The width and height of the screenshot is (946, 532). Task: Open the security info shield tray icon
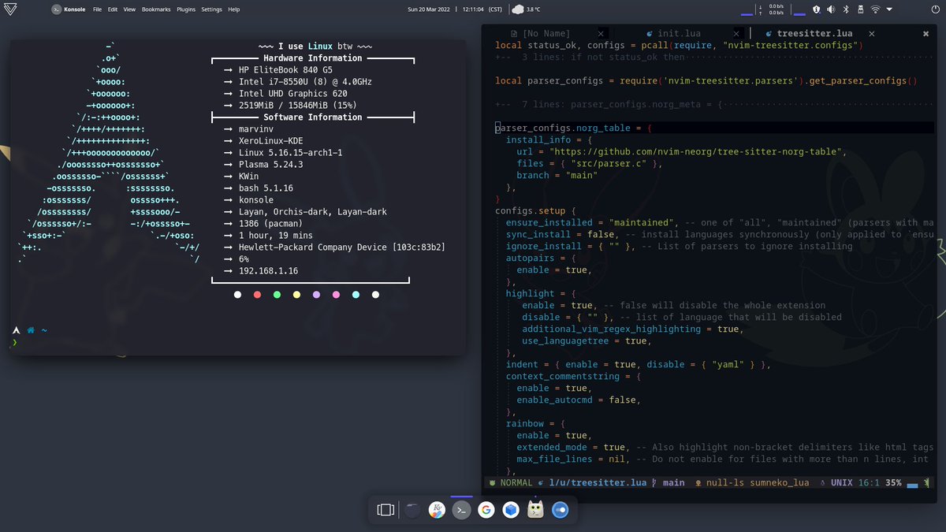click(816, 9)
